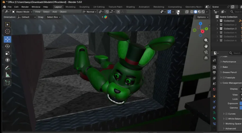Select the Annotate tool
242x133 pixels.
tap(8, 68)
